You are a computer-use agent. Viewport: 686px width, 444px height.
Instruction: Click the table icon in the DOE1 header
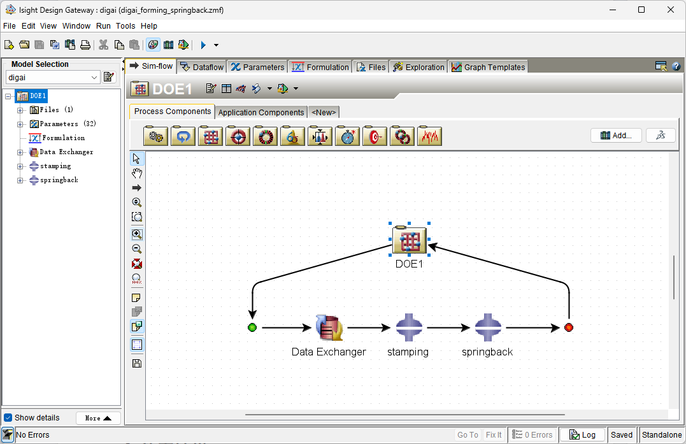[x=226, y=89]
